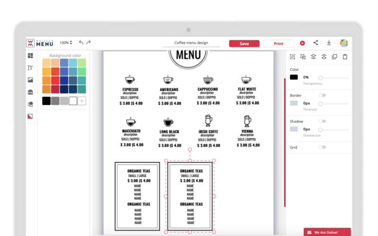This screenshot has height=236, width=378.
Task: Open the food items burger icon panel
Action: pyautogui.click(x=30, y=92)
